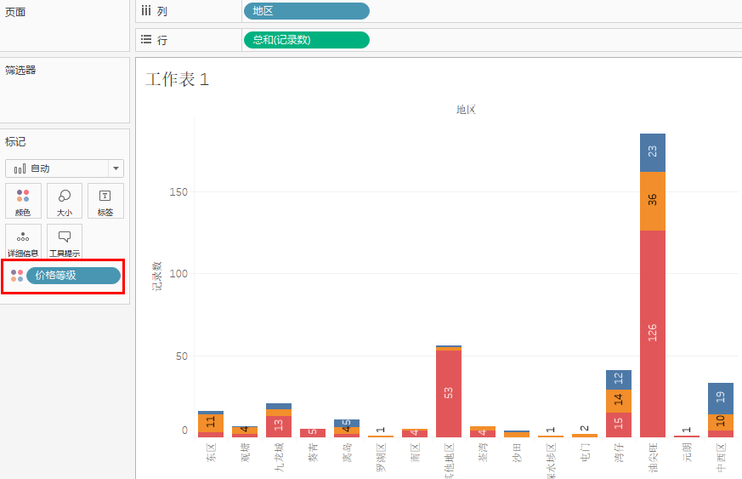The width and height of the screenshot is (742, 479).
Task: Click the 记录数 vertical axis title
Action: point(156,276)
